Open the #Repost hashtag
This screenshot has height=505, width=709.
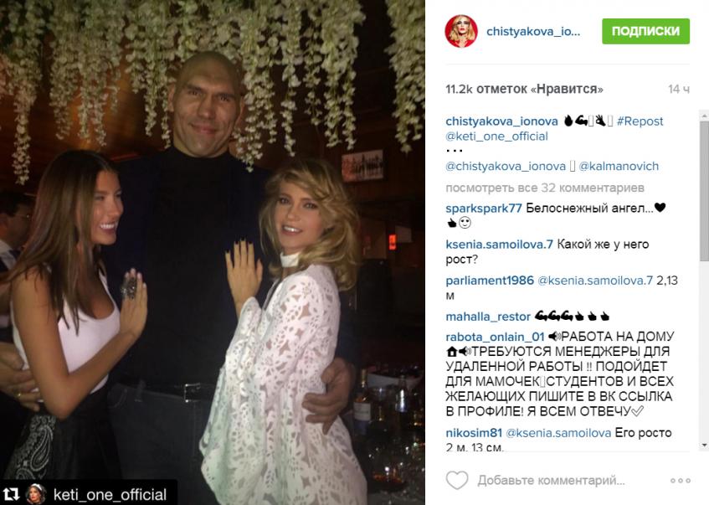point(640,121)
